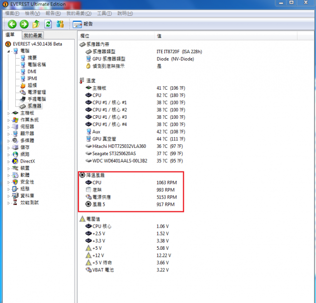Open the 檢視(V) menu

[x=33, y=13]
